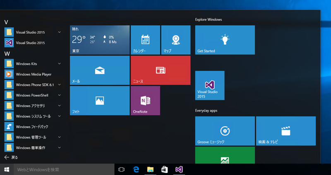331x175 pixels.
Task: Open the Get Started lightbulb tile
Action: coord(225,40)
